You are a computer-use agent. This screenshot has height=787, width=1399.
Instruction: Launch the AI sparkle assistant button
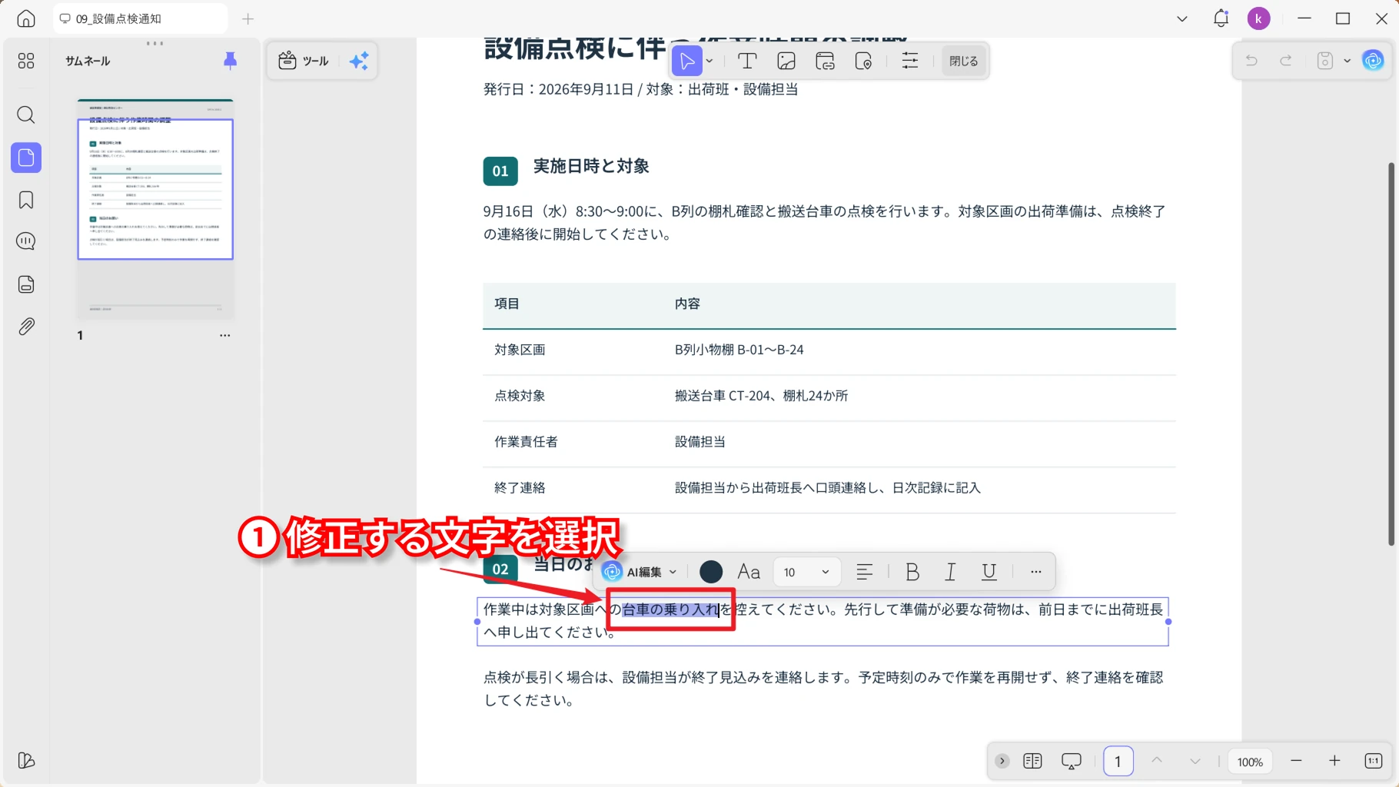(359, 61)
